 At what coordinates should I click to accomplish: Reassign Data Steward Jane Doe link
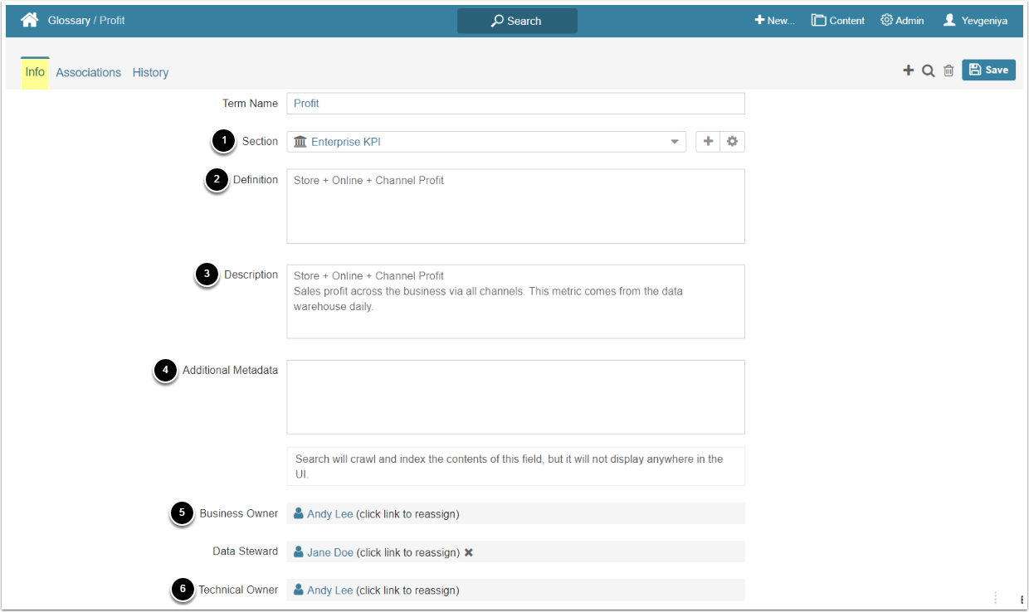[x=330, y=552]
